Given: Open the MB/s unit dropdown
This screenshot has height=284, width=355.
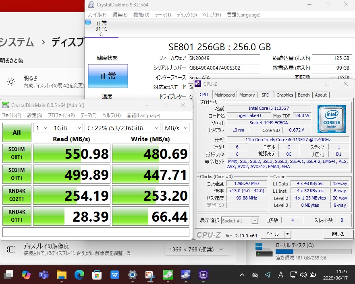Looking at the screenshot, I should pyautogui.click(x=176, y=128).
